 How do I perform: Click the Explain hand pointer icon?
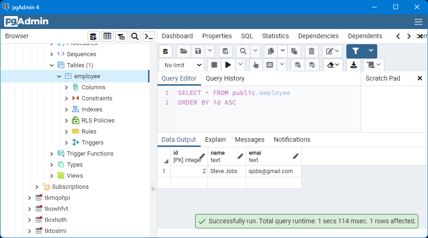pyautogui.click(x=256, y=65)
